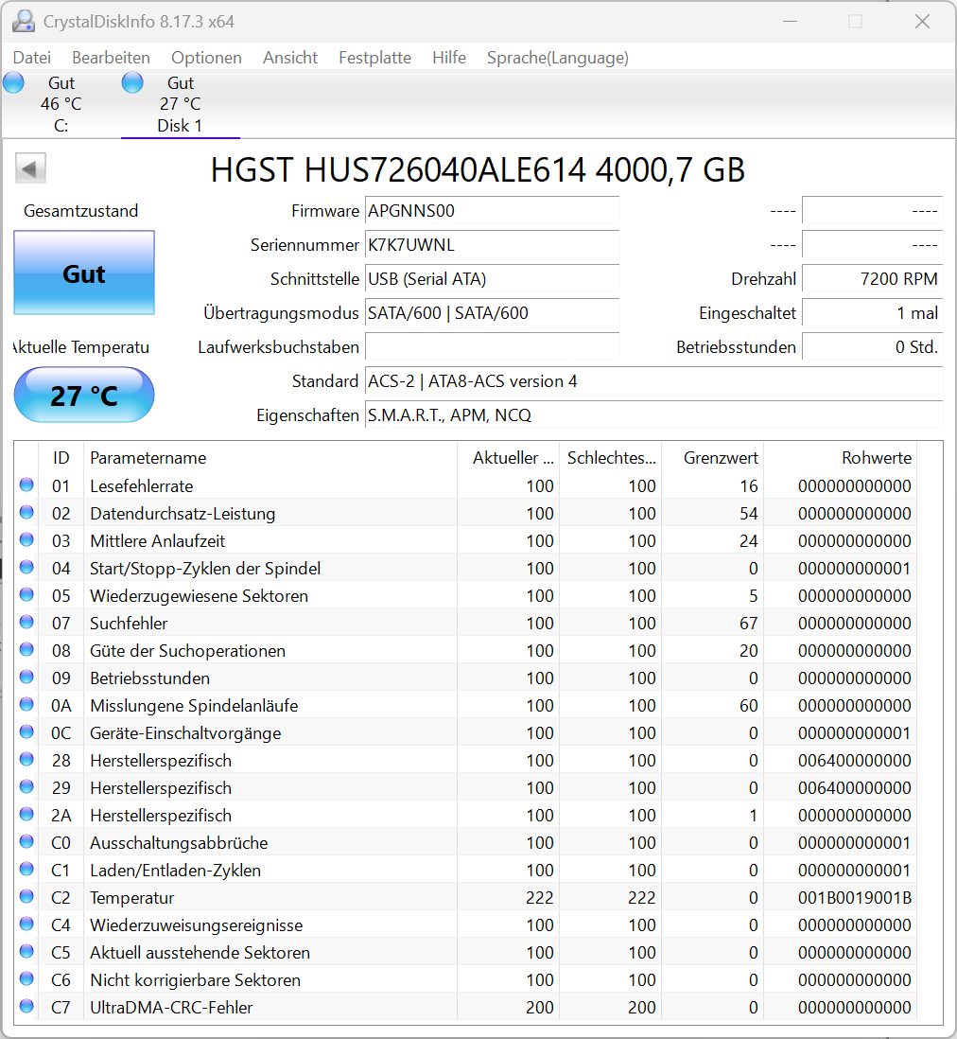Open the Datei menu
Viewport: 957px width, 1039px height.
pyautogui.click(x=31, y=58)
